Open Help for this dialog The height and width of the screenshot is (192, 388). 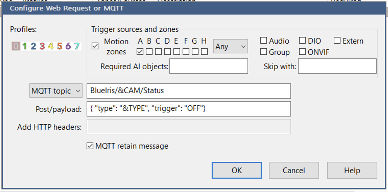click(352, 170)
